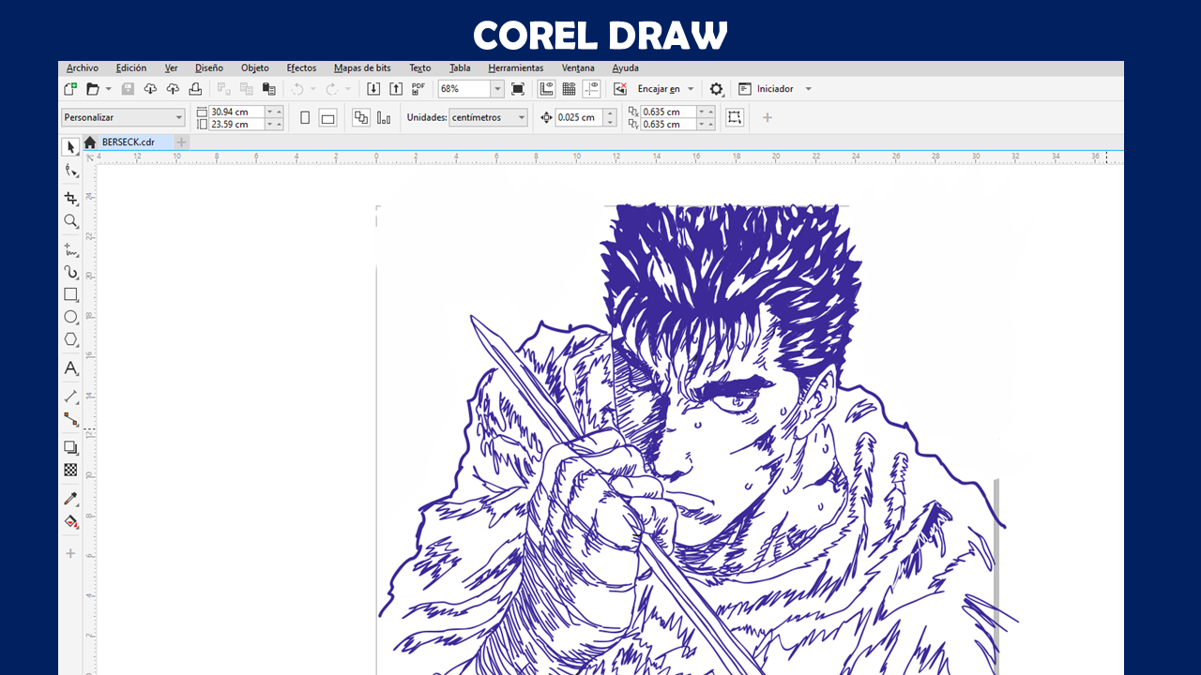This screenshot has height=675, width=1201.
Task: Open the Mapas de bits menu
Action: coord(362,68)
